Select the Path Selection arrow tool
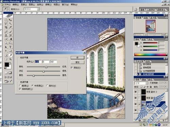This screenshot has width=170, height=127. (x=6, y=47)
